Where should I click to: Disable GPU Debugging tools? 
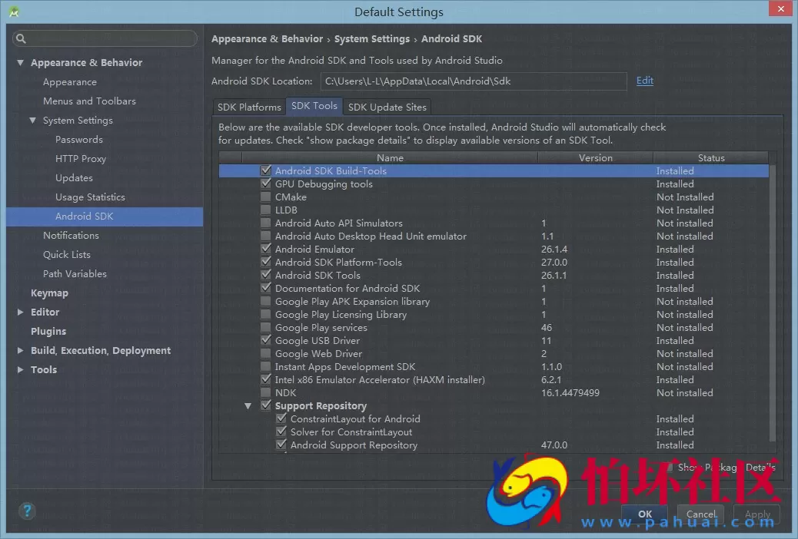[x=265, y=184]
